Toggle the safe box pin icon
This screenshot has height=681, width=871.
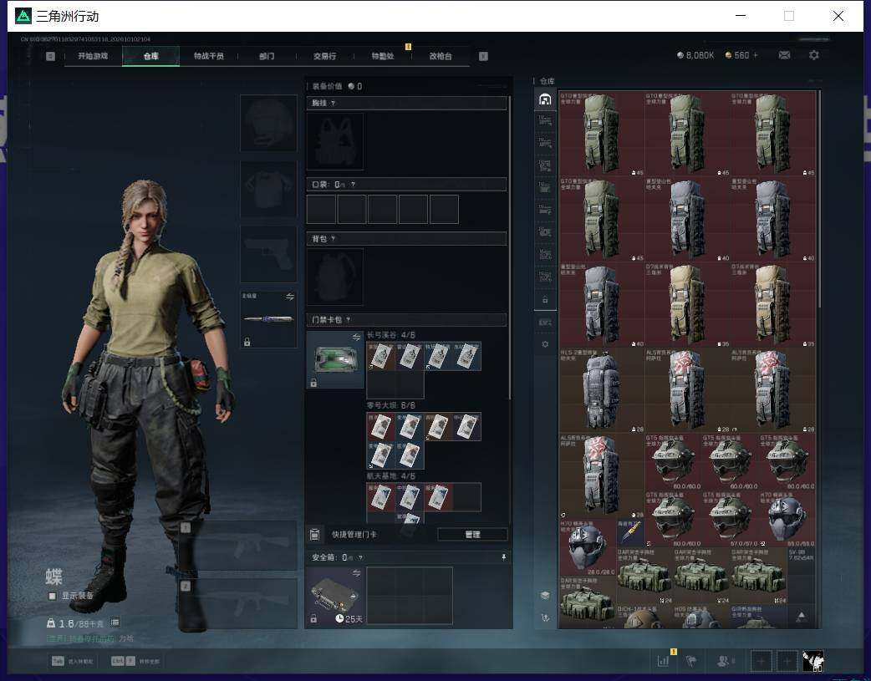tap(504, 556)
